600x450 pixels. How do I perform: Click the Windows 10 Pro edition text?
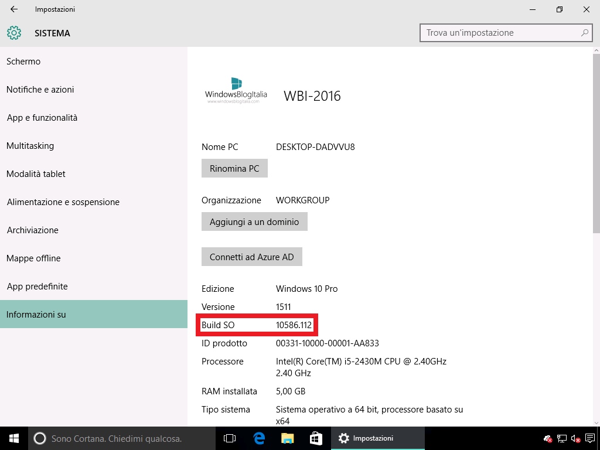[x=307, y=289]
